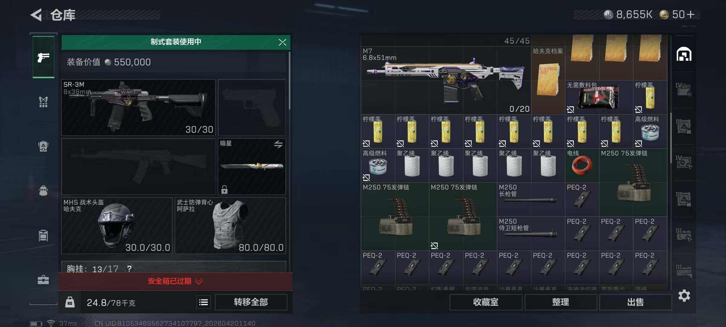Open the backpack category in left sidebar
The width and height of the screenshot is (726, 327).
tap(43, 191)
